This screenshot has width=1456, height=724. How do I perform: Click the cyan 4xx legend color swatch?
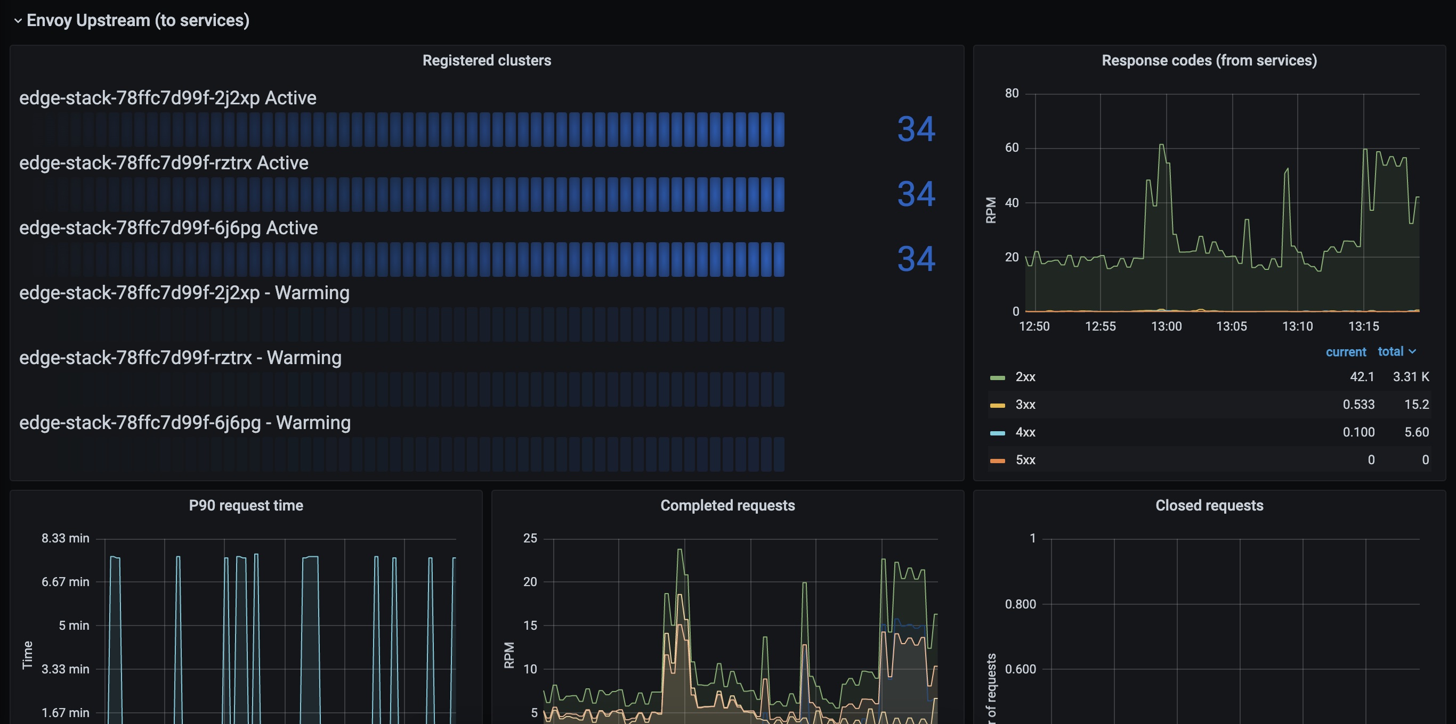998,433
